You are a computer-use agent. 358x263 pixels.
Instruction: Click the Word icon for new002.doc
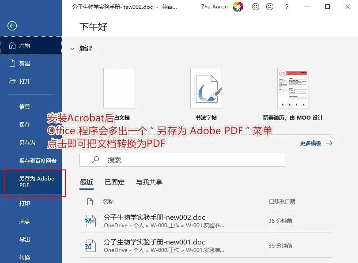tap(90, 221)
